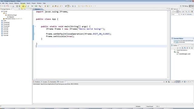Click the create local task link
This screenshot has height=109, width=194.
(177, 42)
